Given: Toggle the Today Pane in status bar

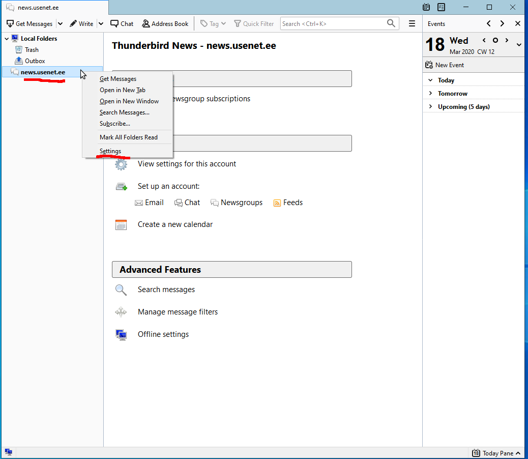Looking at the screenshot, I should pyautogui.click(x=496, y=453).
